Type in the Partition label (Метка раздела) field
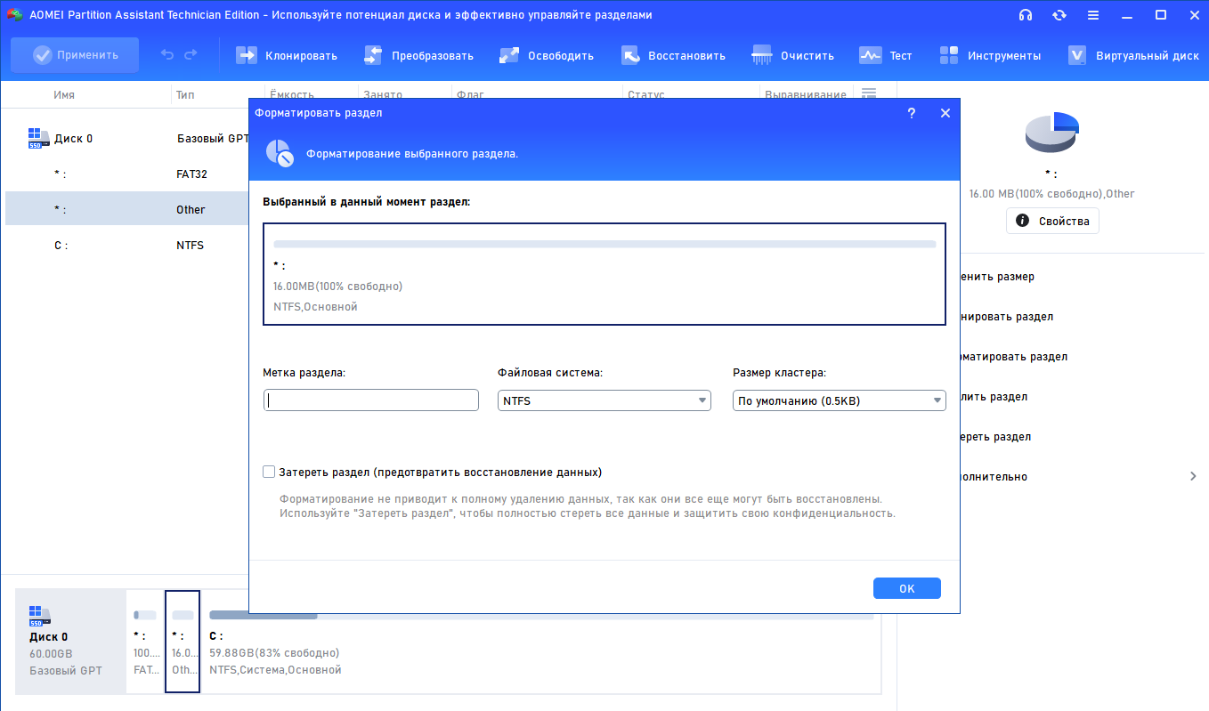 click(371, 400)
